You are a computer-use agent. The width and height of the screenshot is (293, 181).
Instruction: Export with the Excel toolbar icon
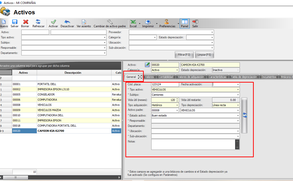[133, 22]
